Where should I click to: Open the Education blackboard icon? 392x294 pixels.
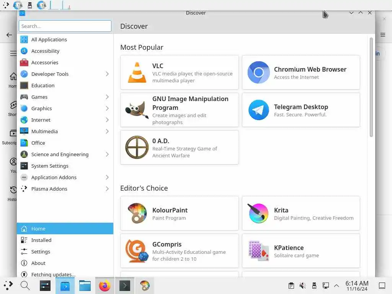click(24, 85)
